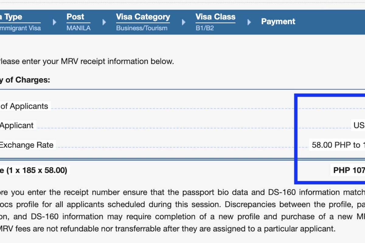365x243 pixels.
Task: Click the Business/Tourism category value
Action: coord(142,28)
